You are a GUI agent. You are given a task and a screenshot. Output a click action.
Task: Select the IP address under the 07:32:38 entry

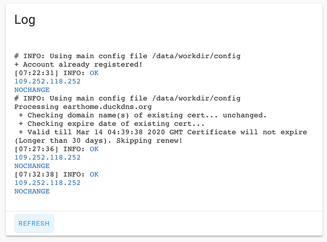(47, 183)
